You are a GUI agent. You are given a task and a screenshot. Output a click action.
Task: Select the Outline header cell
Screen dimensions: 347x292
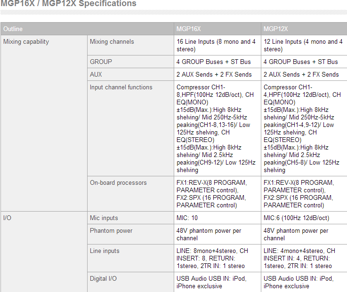pos(88,29)
